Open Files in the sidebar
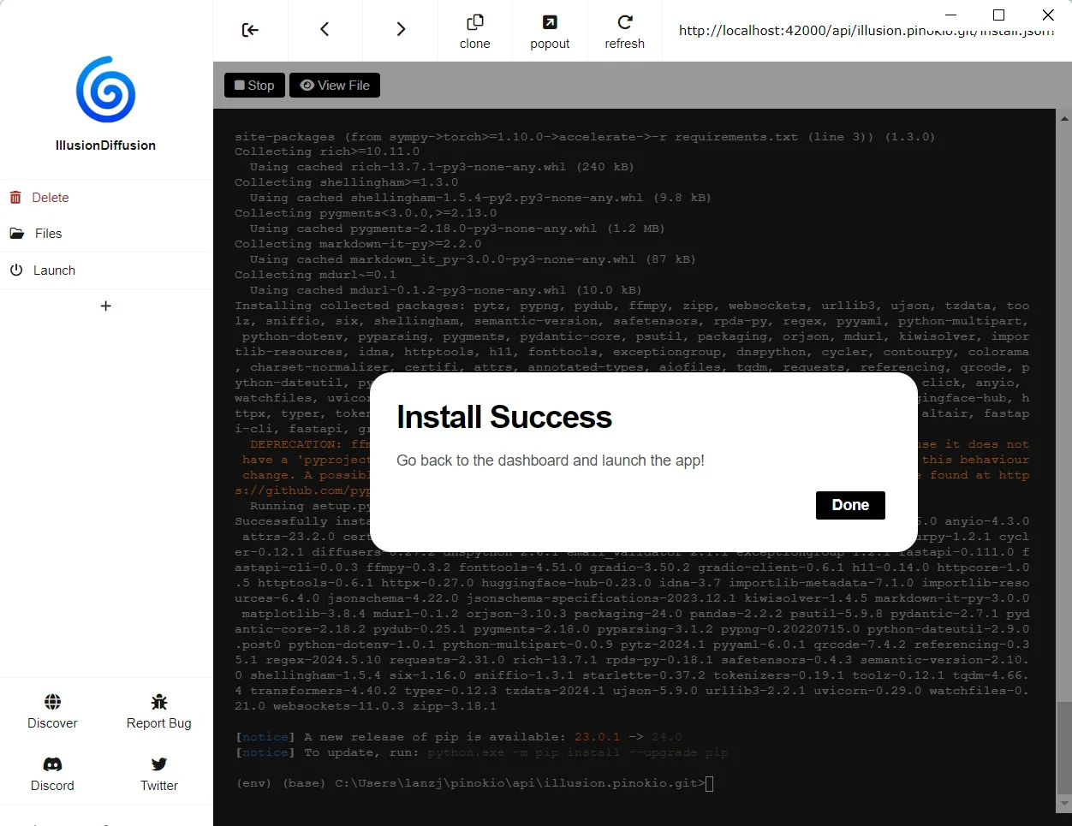This screenshot has width=1072, height=826. [48, 234]
